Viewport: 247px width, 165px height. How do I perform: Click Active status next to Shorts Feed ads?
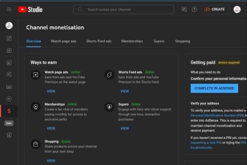click(x=149, y=72)
